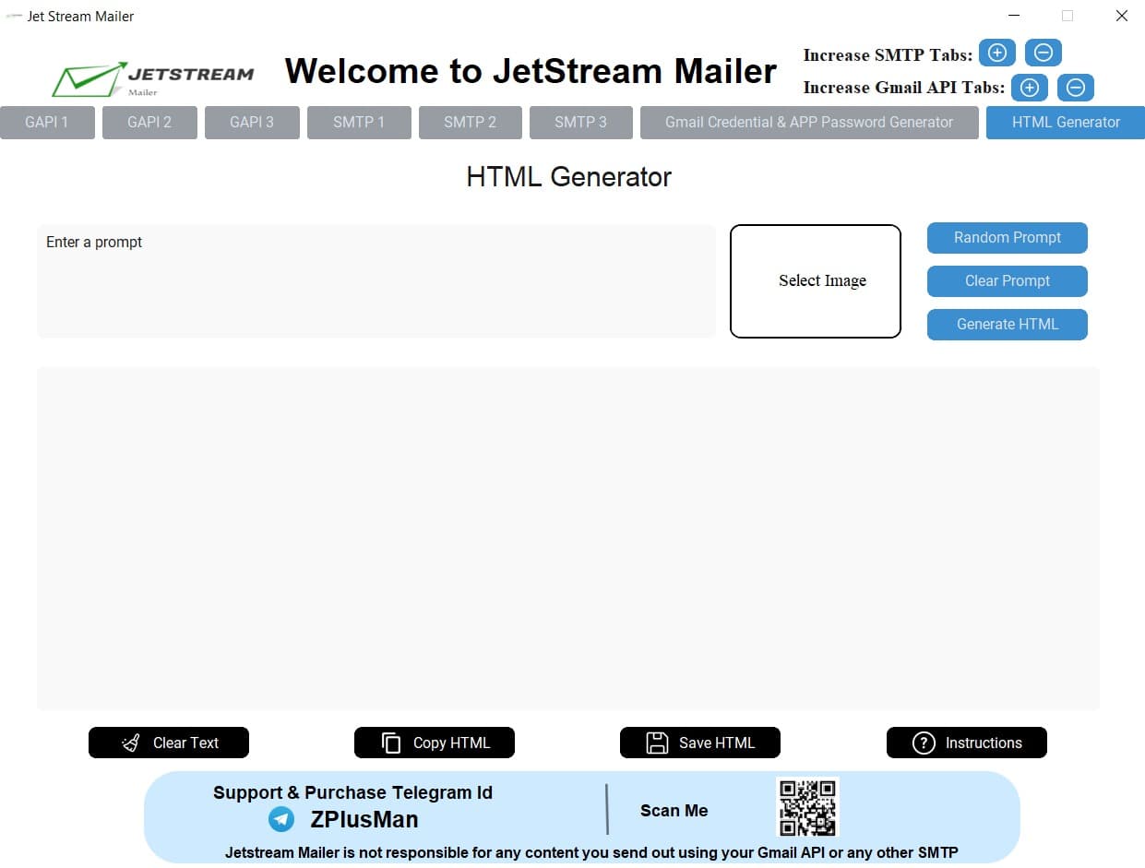This screenshot has height=868, width=1145.
Task: Select the SMTP 2 tab
Action: pyautogui.click(x=471, y=123)
